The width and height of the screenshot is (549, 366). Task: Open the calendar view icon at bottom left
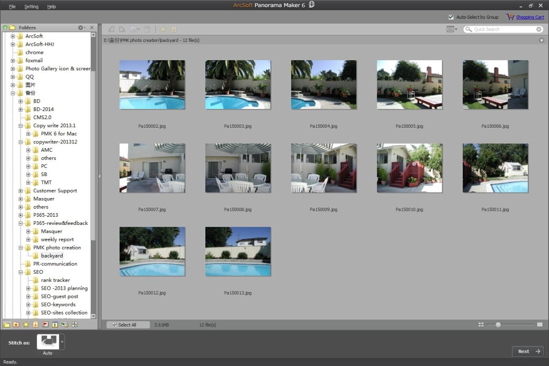[x=55, y=325]
